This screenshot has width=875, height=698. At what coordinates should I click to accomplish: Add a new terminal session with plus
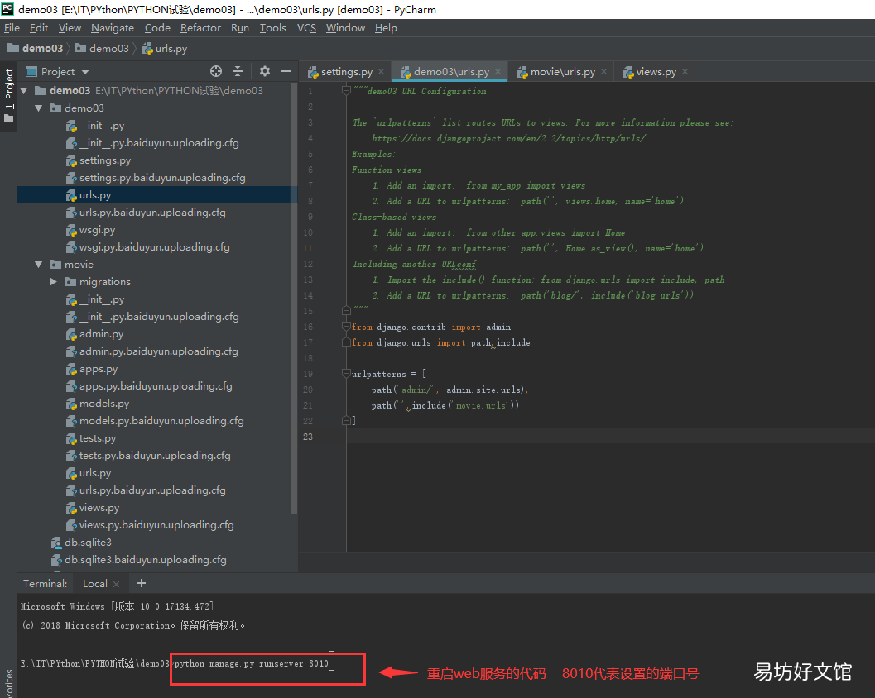pyautogui.click(x=142, y=583)
